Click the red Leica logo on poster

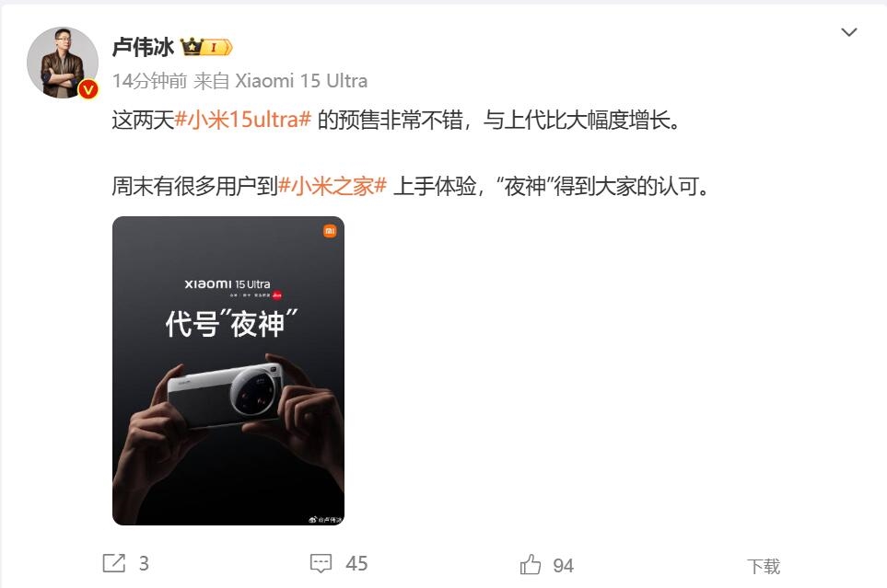[x=276, y=295]
